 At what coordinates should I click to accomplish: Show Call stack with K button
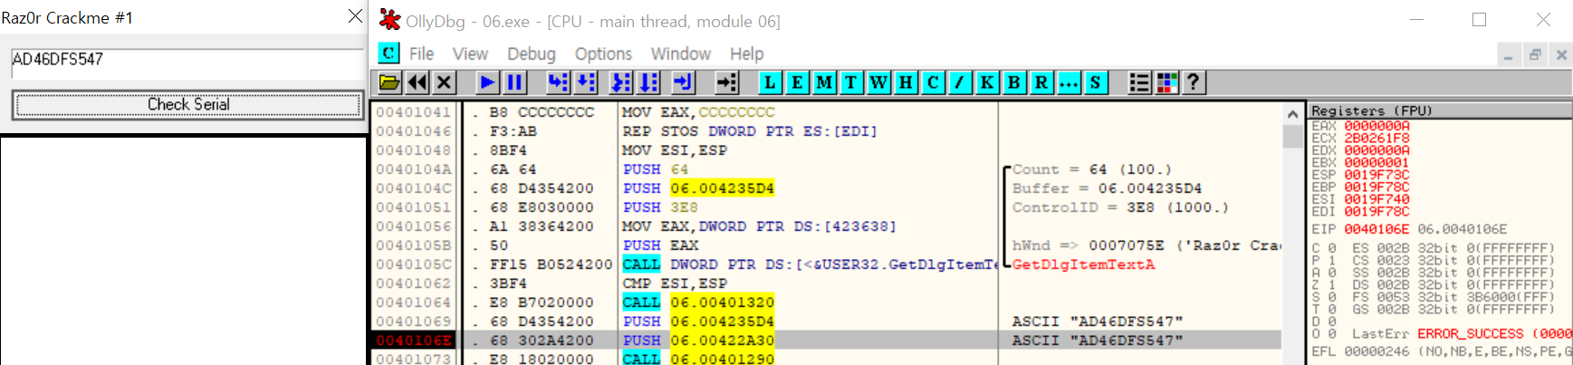tap(987, 83)
